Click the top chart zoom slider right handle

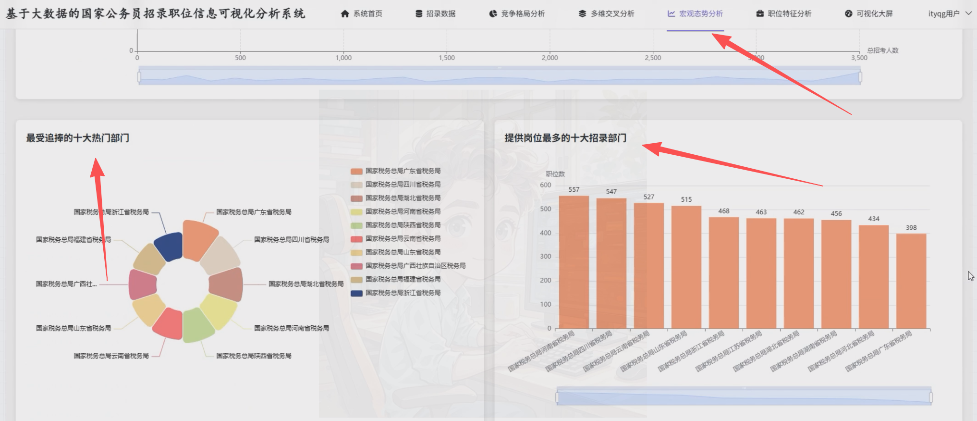pyautogui.click(x=860, y=77)
